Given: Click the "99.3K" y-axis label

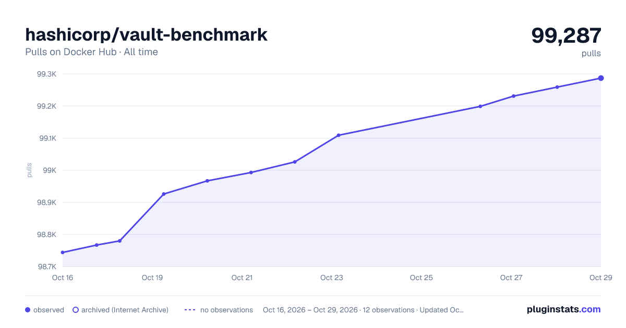Looking at the screenshot, I should tap(46, 74).
